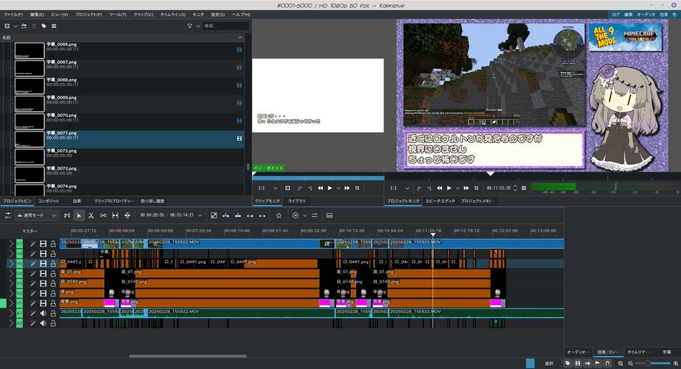Activate the selection arrow tool

79,215
